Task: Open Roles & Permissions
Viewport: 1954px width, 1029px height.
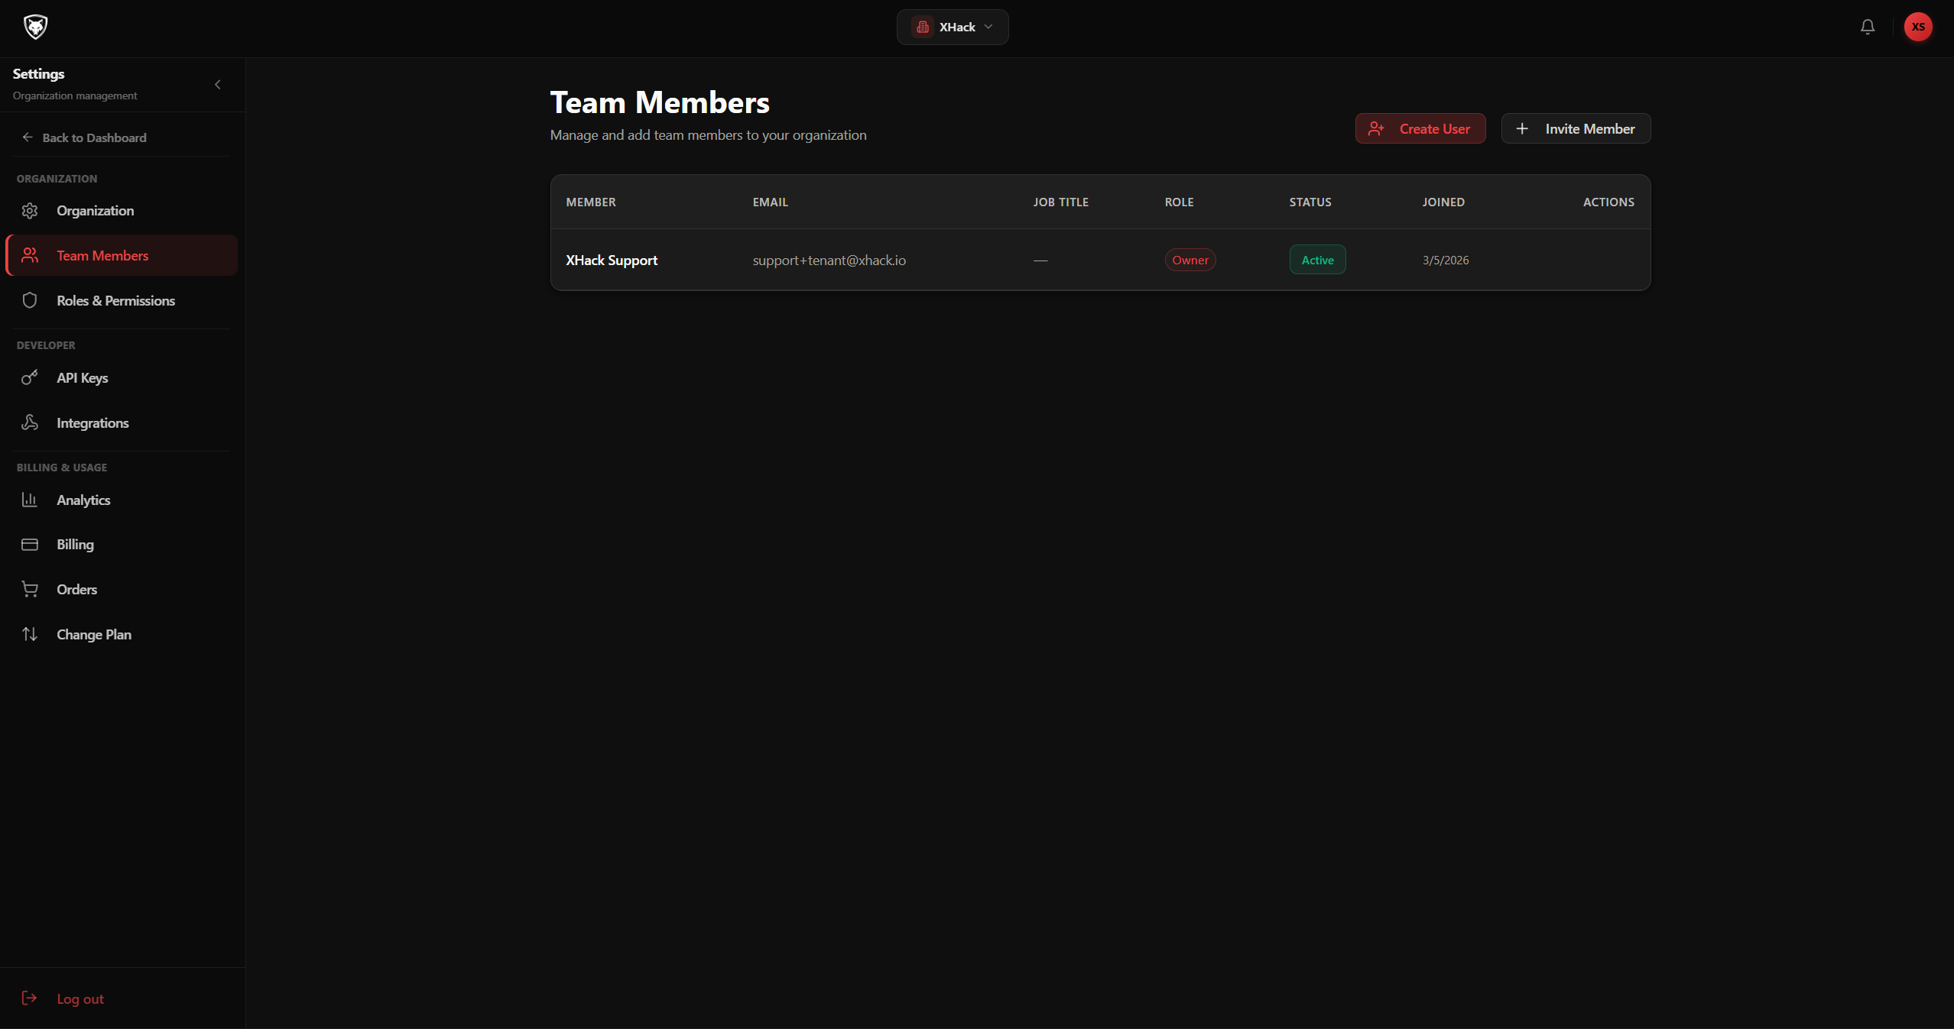Action: pyautogui.click(x=122, y=300)
